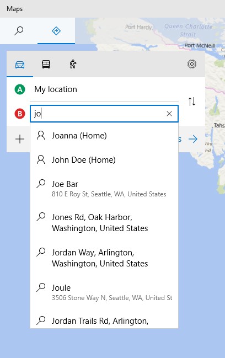Click magnifier icon beside Jordan Trails Rd
225x358 pixels.
[x=41, y=320]
